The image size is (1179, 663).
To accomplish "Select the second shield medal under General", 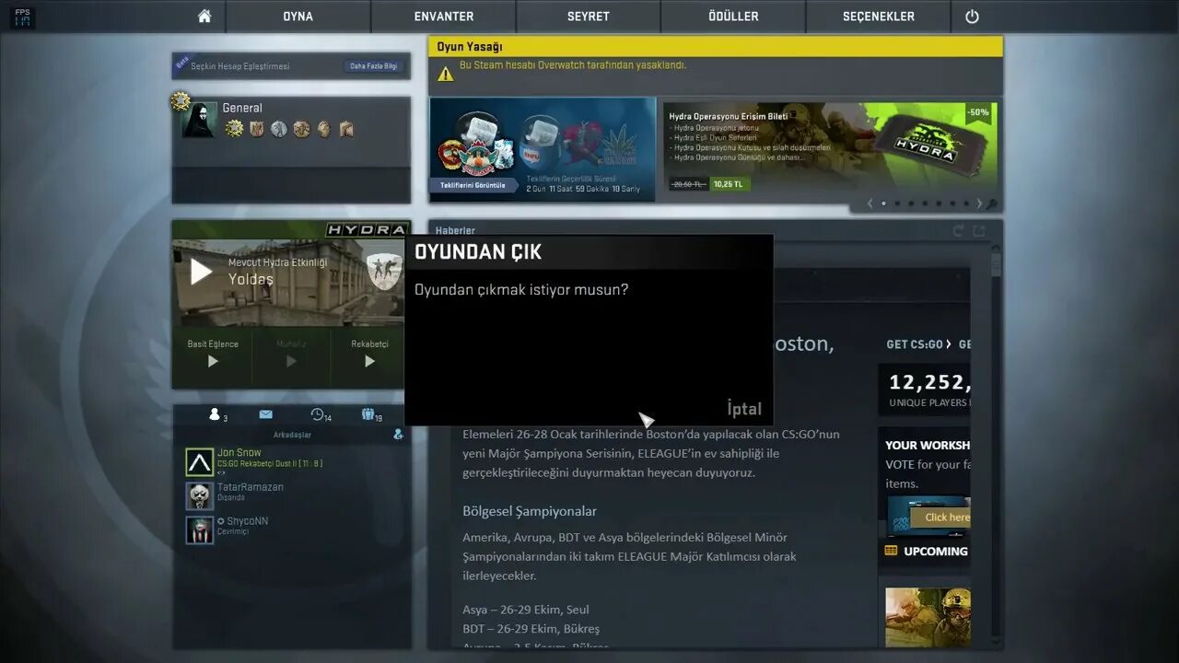I will [257, 129].
